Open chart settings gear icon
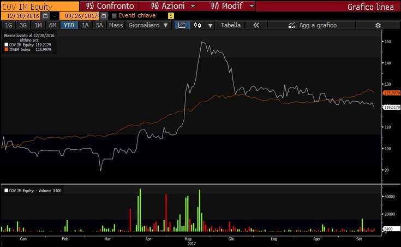Screen dimensions: 401x247 click(x=378, y=25)
